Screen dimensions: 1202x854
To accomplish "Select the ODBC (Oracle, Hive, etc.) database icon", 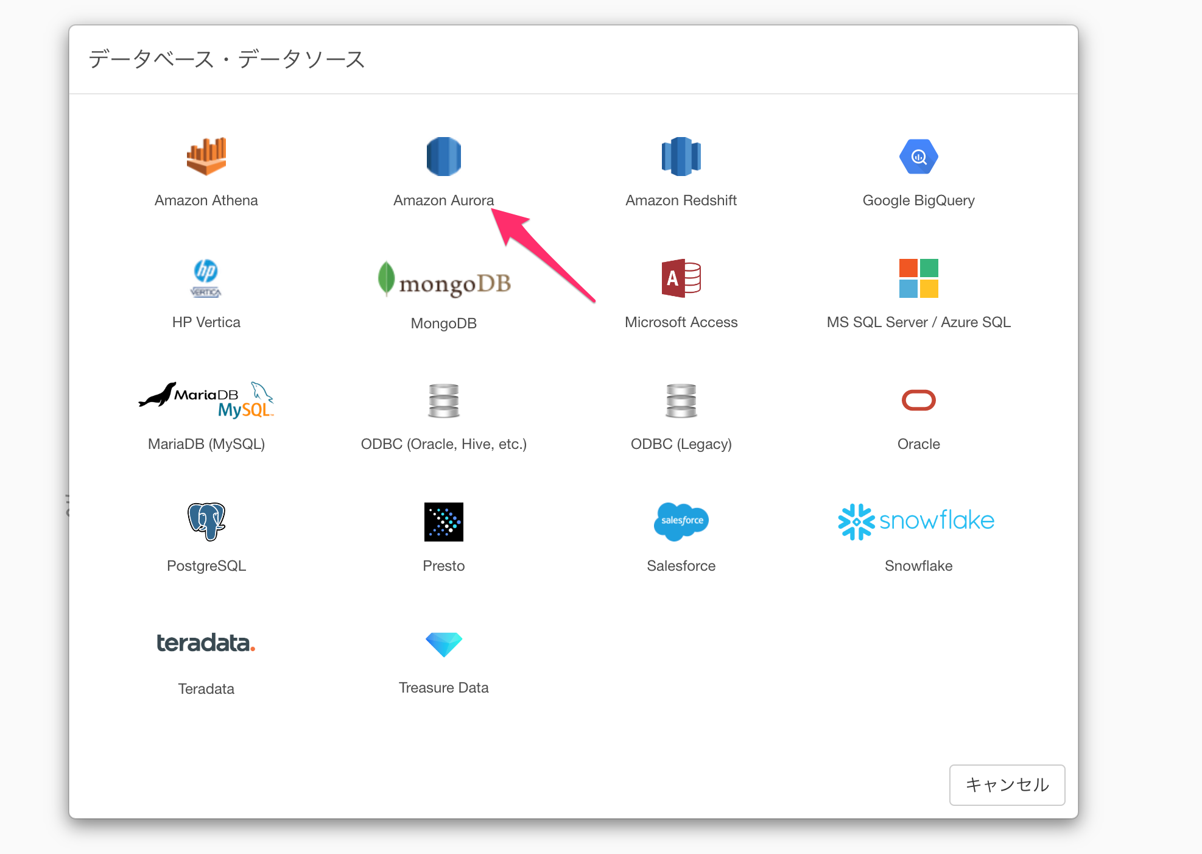I will click(x=443, y=400).
